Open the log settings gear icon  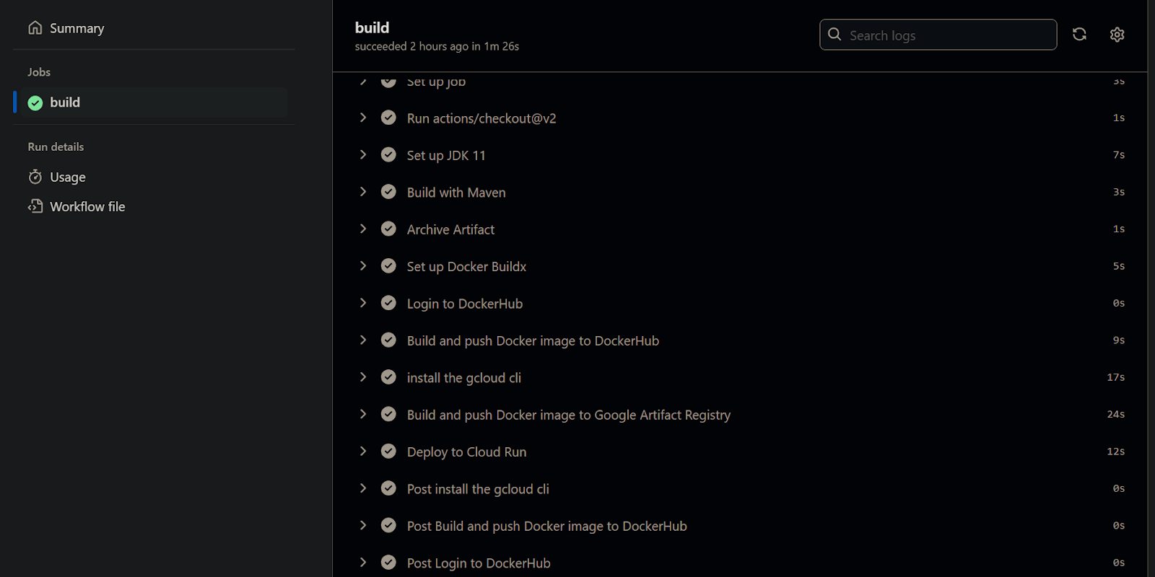pyautogui.click(x=1117, y=35)
